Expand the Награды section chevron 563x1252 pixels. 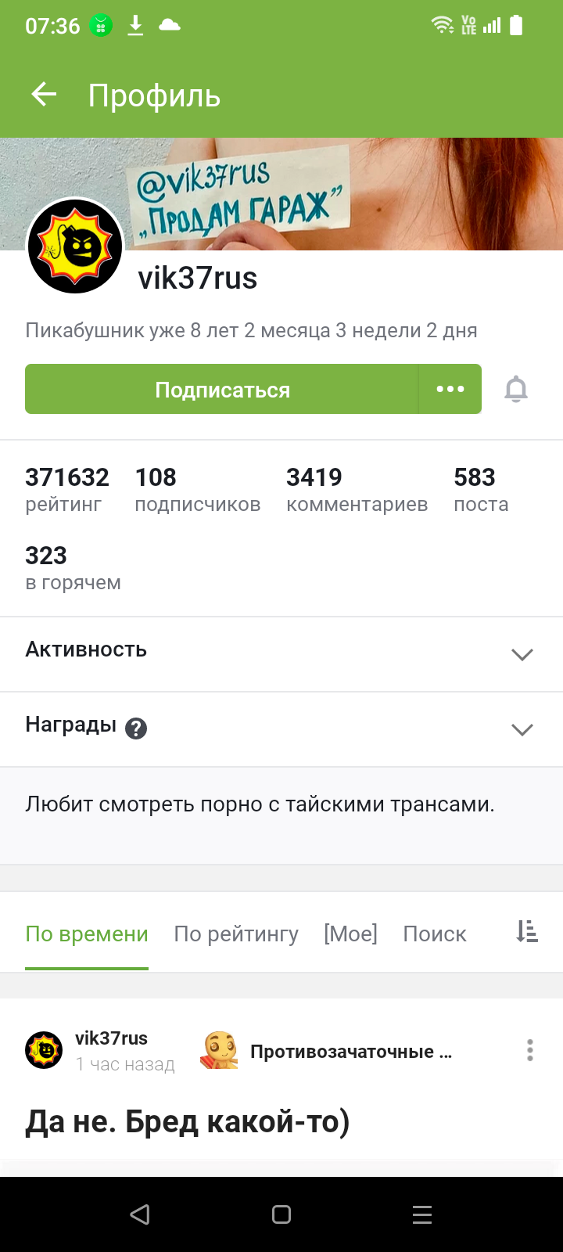coord(522,729)
